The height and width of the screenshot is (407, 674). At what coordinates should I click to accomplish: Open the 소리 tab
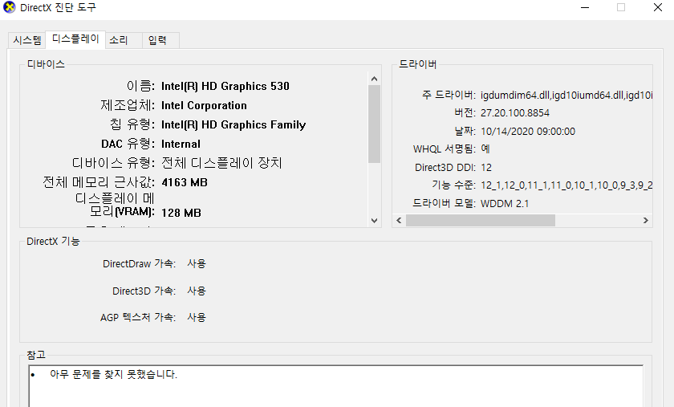coord(118,40)
